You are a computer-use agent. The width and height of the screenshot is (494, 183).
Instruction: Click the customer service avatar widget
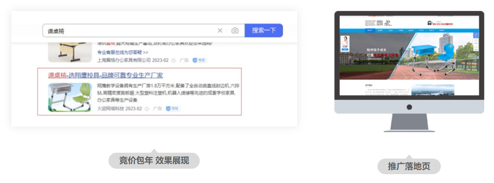click(x=345, y=43)
